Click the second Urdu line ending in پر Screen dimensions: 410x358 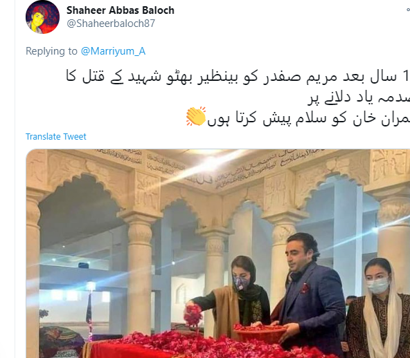[x=359, y=98]
